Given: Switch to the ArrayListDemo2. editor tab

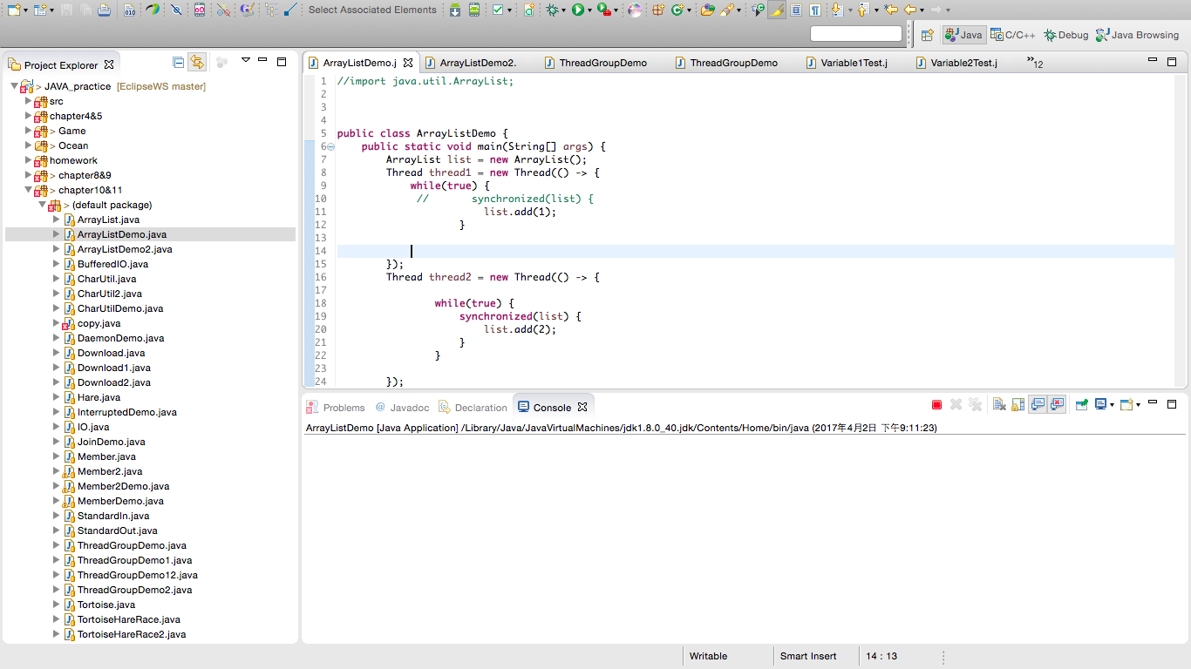Looking at the screenshot, I should point(478,63).
